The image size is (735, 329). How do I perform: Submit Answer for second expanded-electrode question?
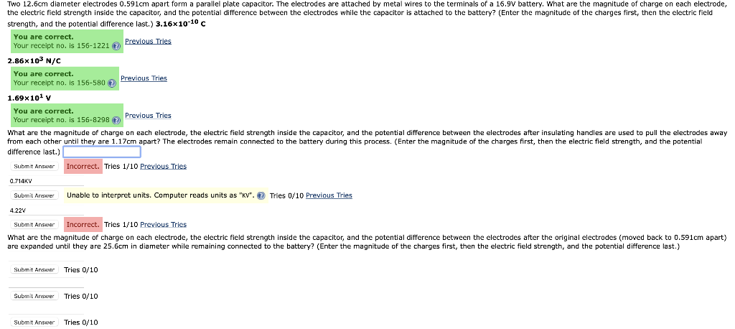point(34,296)
